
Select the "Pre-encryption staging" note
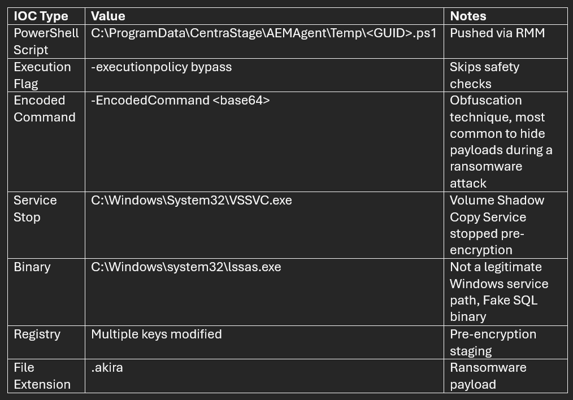[x=493, y=342]
